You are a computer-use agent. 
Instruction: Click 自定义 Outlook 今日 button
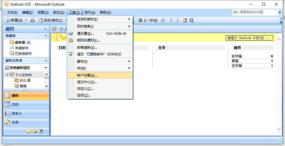click(249, 38)
